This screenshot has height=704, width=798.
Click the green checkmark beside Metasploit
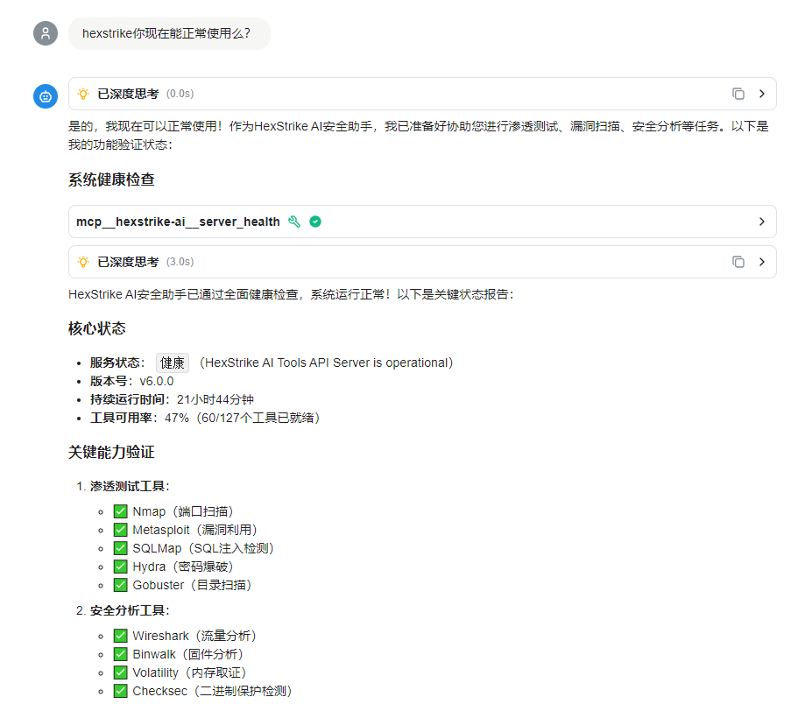tap(121, 530)
